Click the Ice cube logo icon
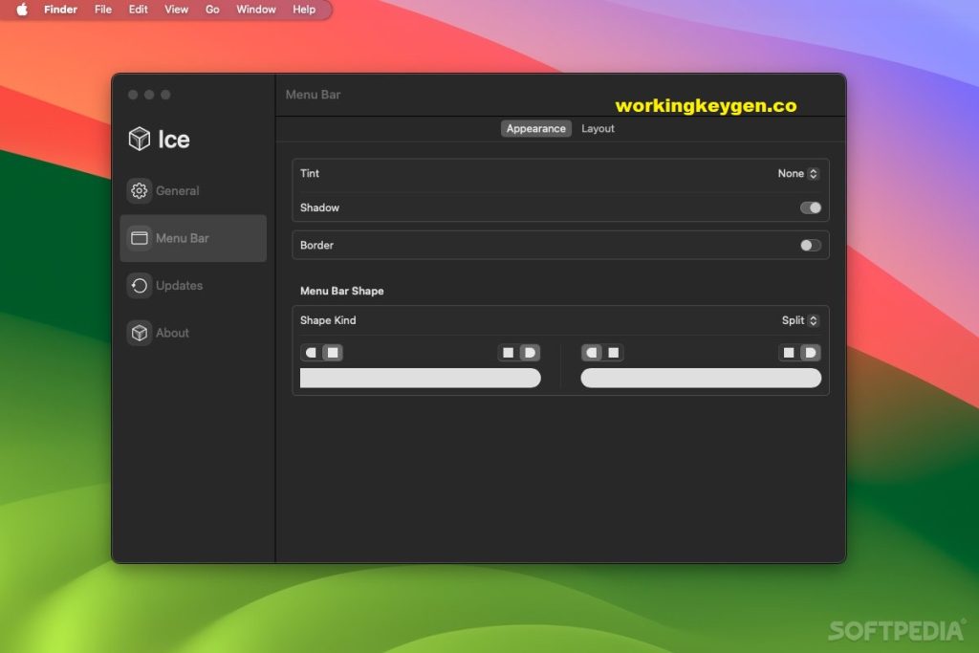The height and width of the screenshot is (653, 979). tap(140, 140)
